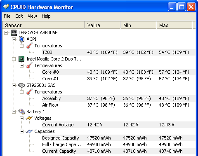Screen dimensions: 198x156
Task: Click Core #1 value 39 °C (102 °F)
Action: tap(102, 79)
